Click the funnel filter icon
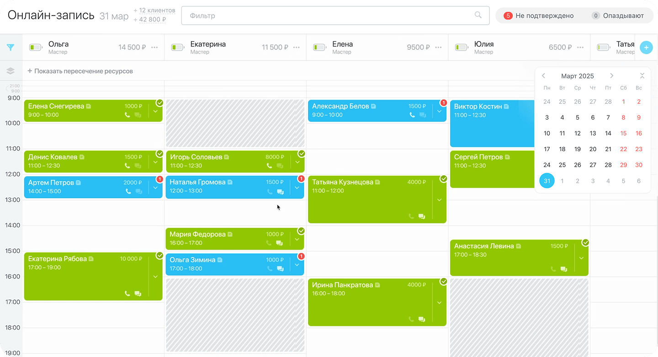 point(11,47)
